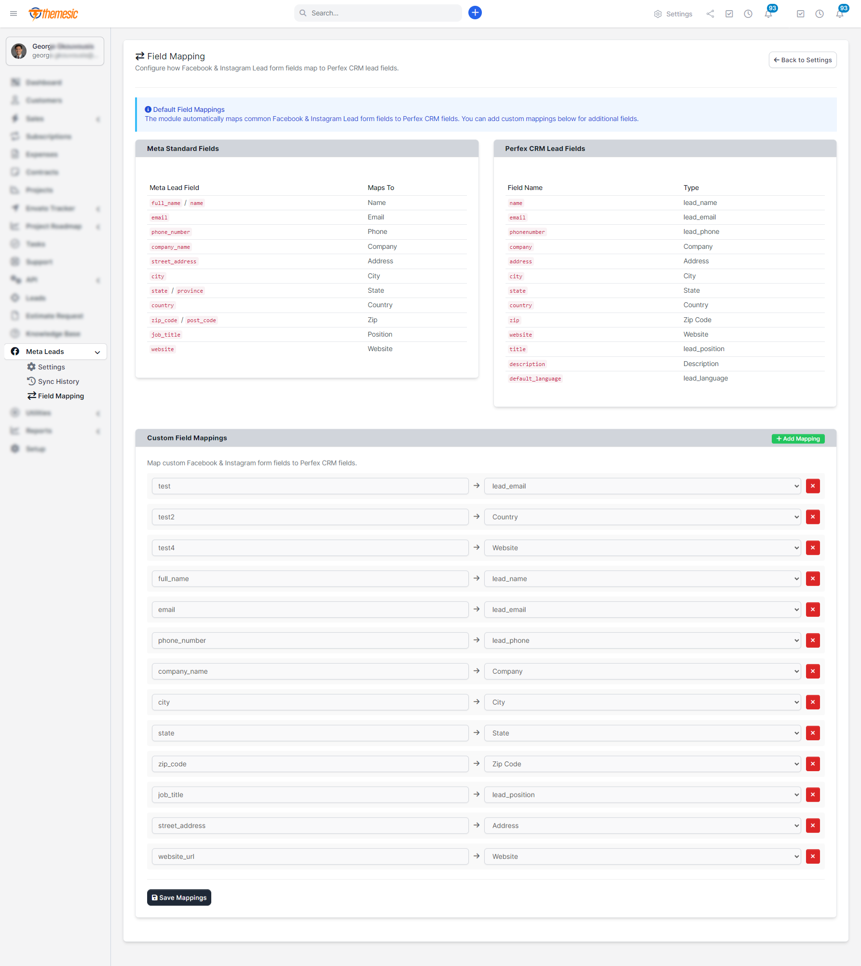Open the lead_email dropdown for the test mapping
This screenshot has height=966, width=861.
click(x=642, y=486)
